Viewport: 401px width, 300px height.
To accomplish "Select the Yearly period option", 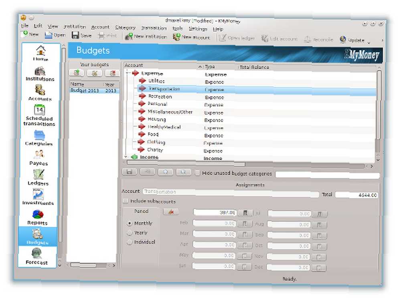I will click(x=130, y=233).
